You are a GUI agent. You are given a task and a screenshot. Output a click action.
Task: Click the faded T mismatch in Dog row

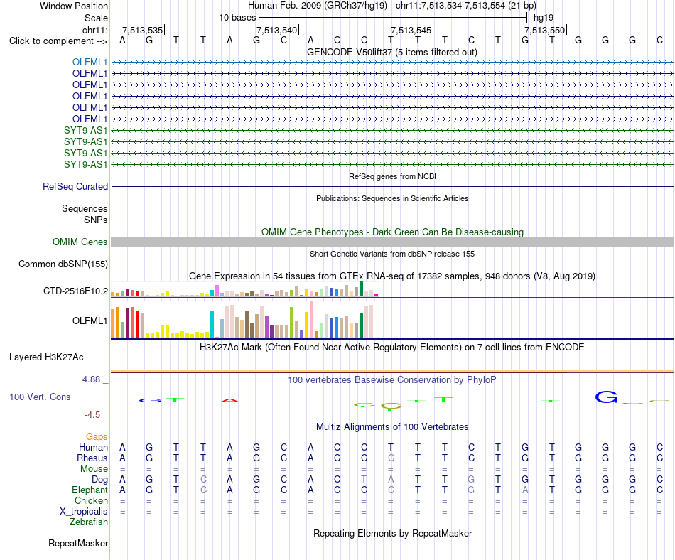click(x=364, y=479)
